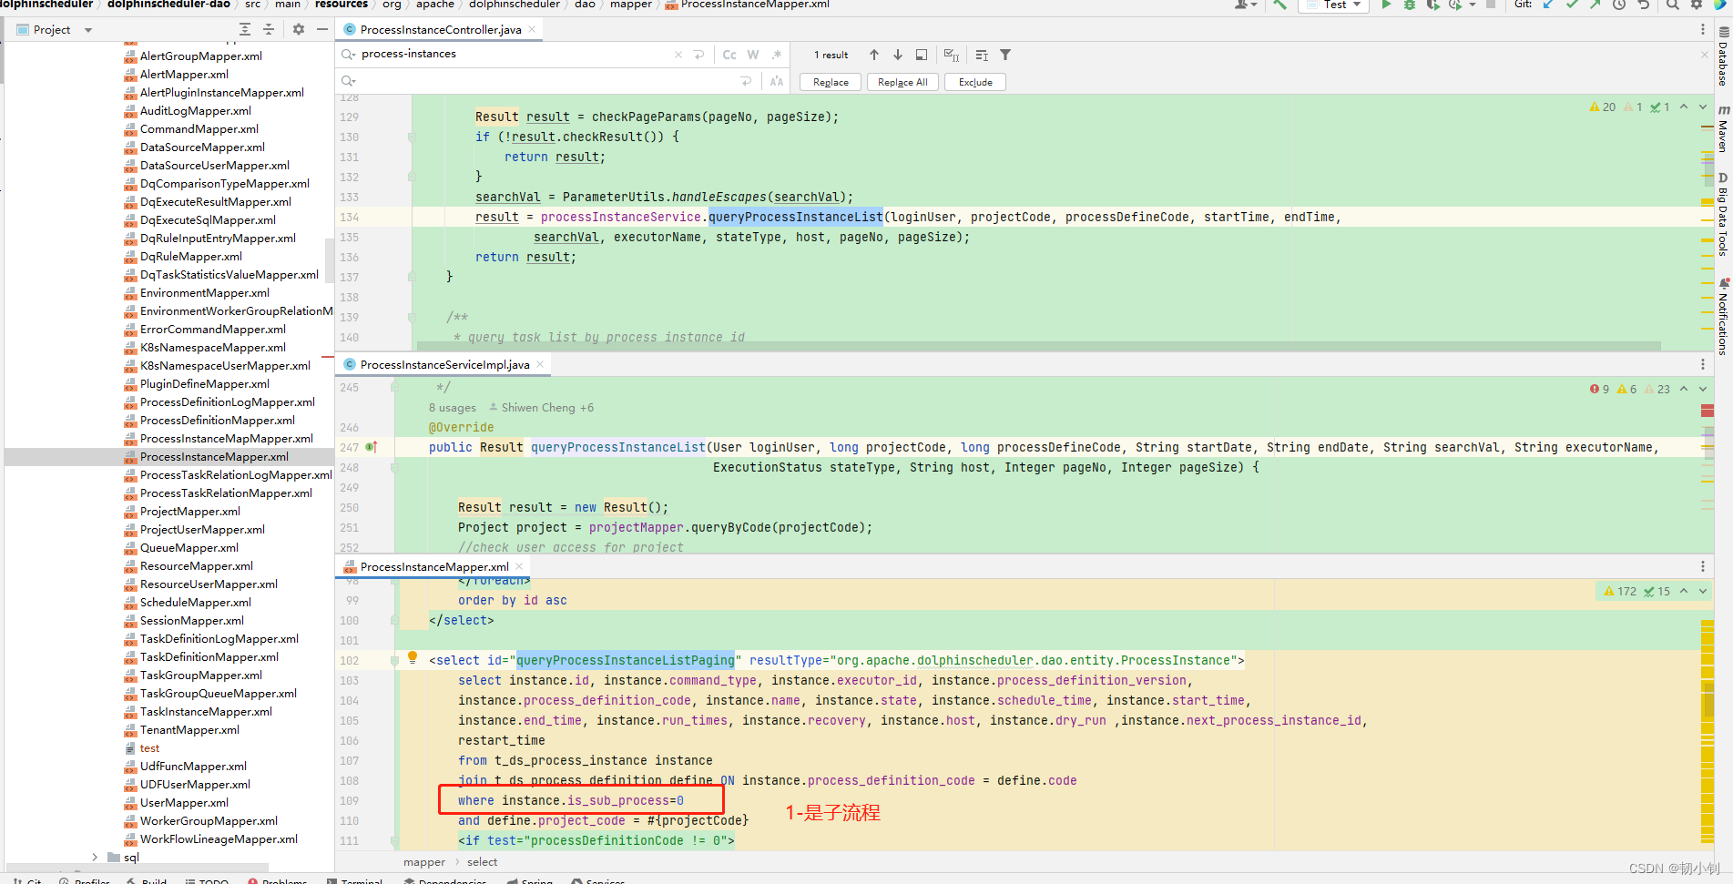Focus the empty replace input field
This screenshot has height=884, width=1733.
click(x=546, y=82)
